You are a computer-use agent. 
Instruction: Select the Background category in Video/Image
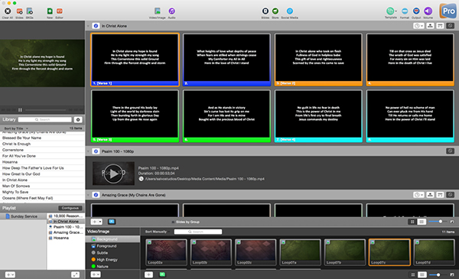coord(112,239)
